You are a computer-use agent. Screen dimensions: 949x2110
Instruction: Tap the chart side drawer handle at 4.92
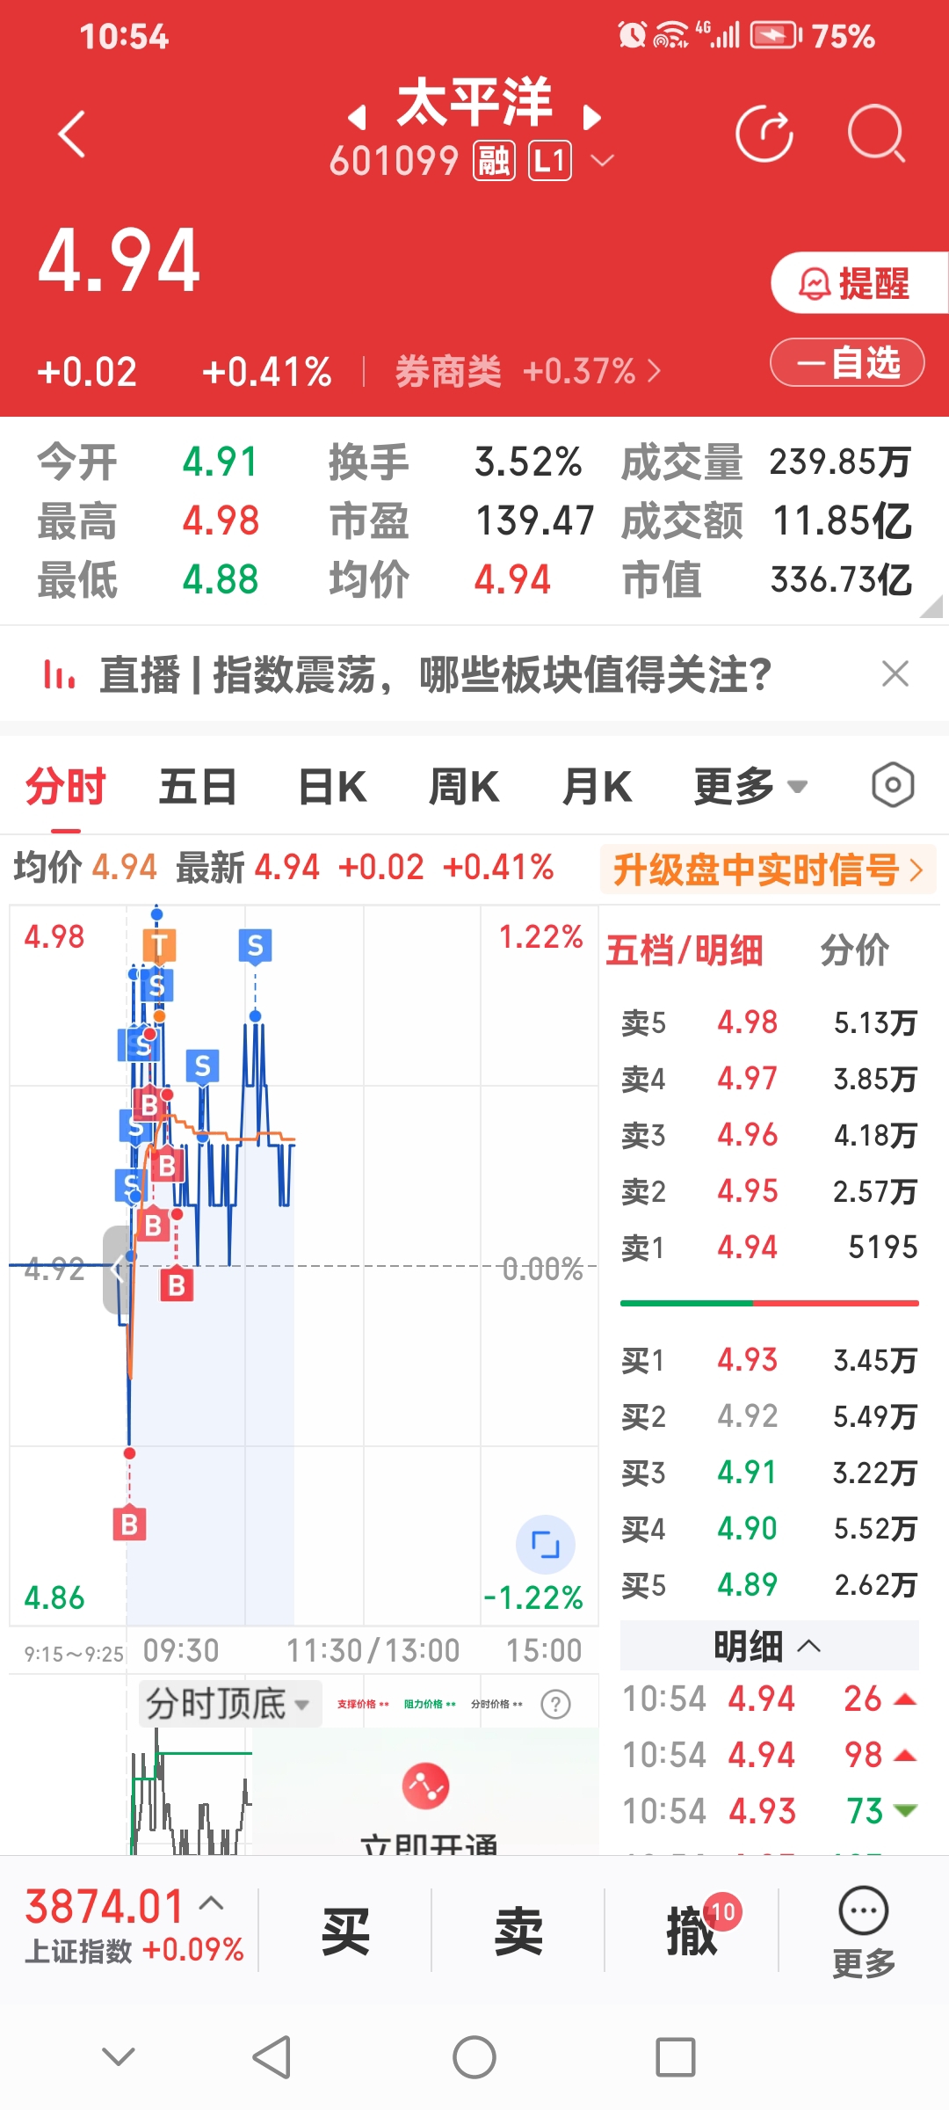(x=117, y=1270)
